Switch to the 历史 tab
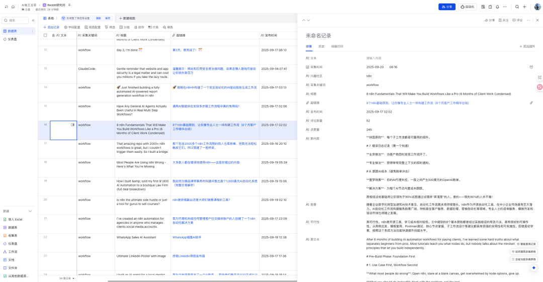543x282 pixels. pos(321,46)
